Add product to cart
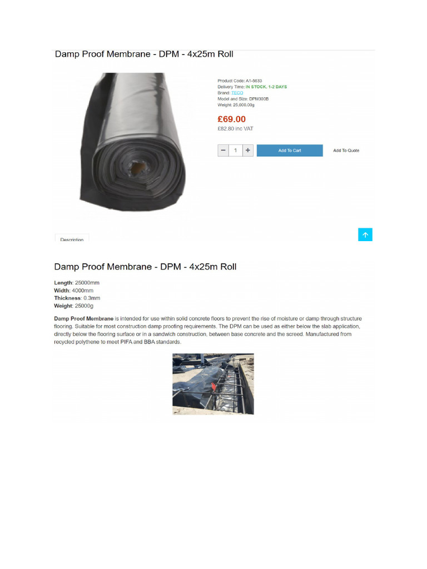This screenshot has width=427, height=569. click(x=289, y=150)
